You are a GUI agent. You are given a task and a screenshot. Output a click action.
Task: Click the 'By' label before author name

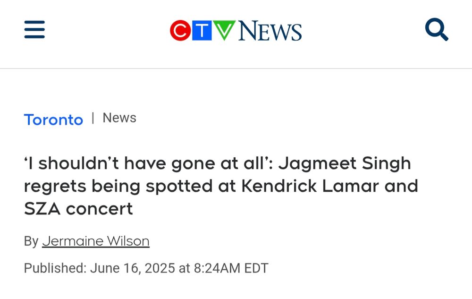(x=31, y=241)
